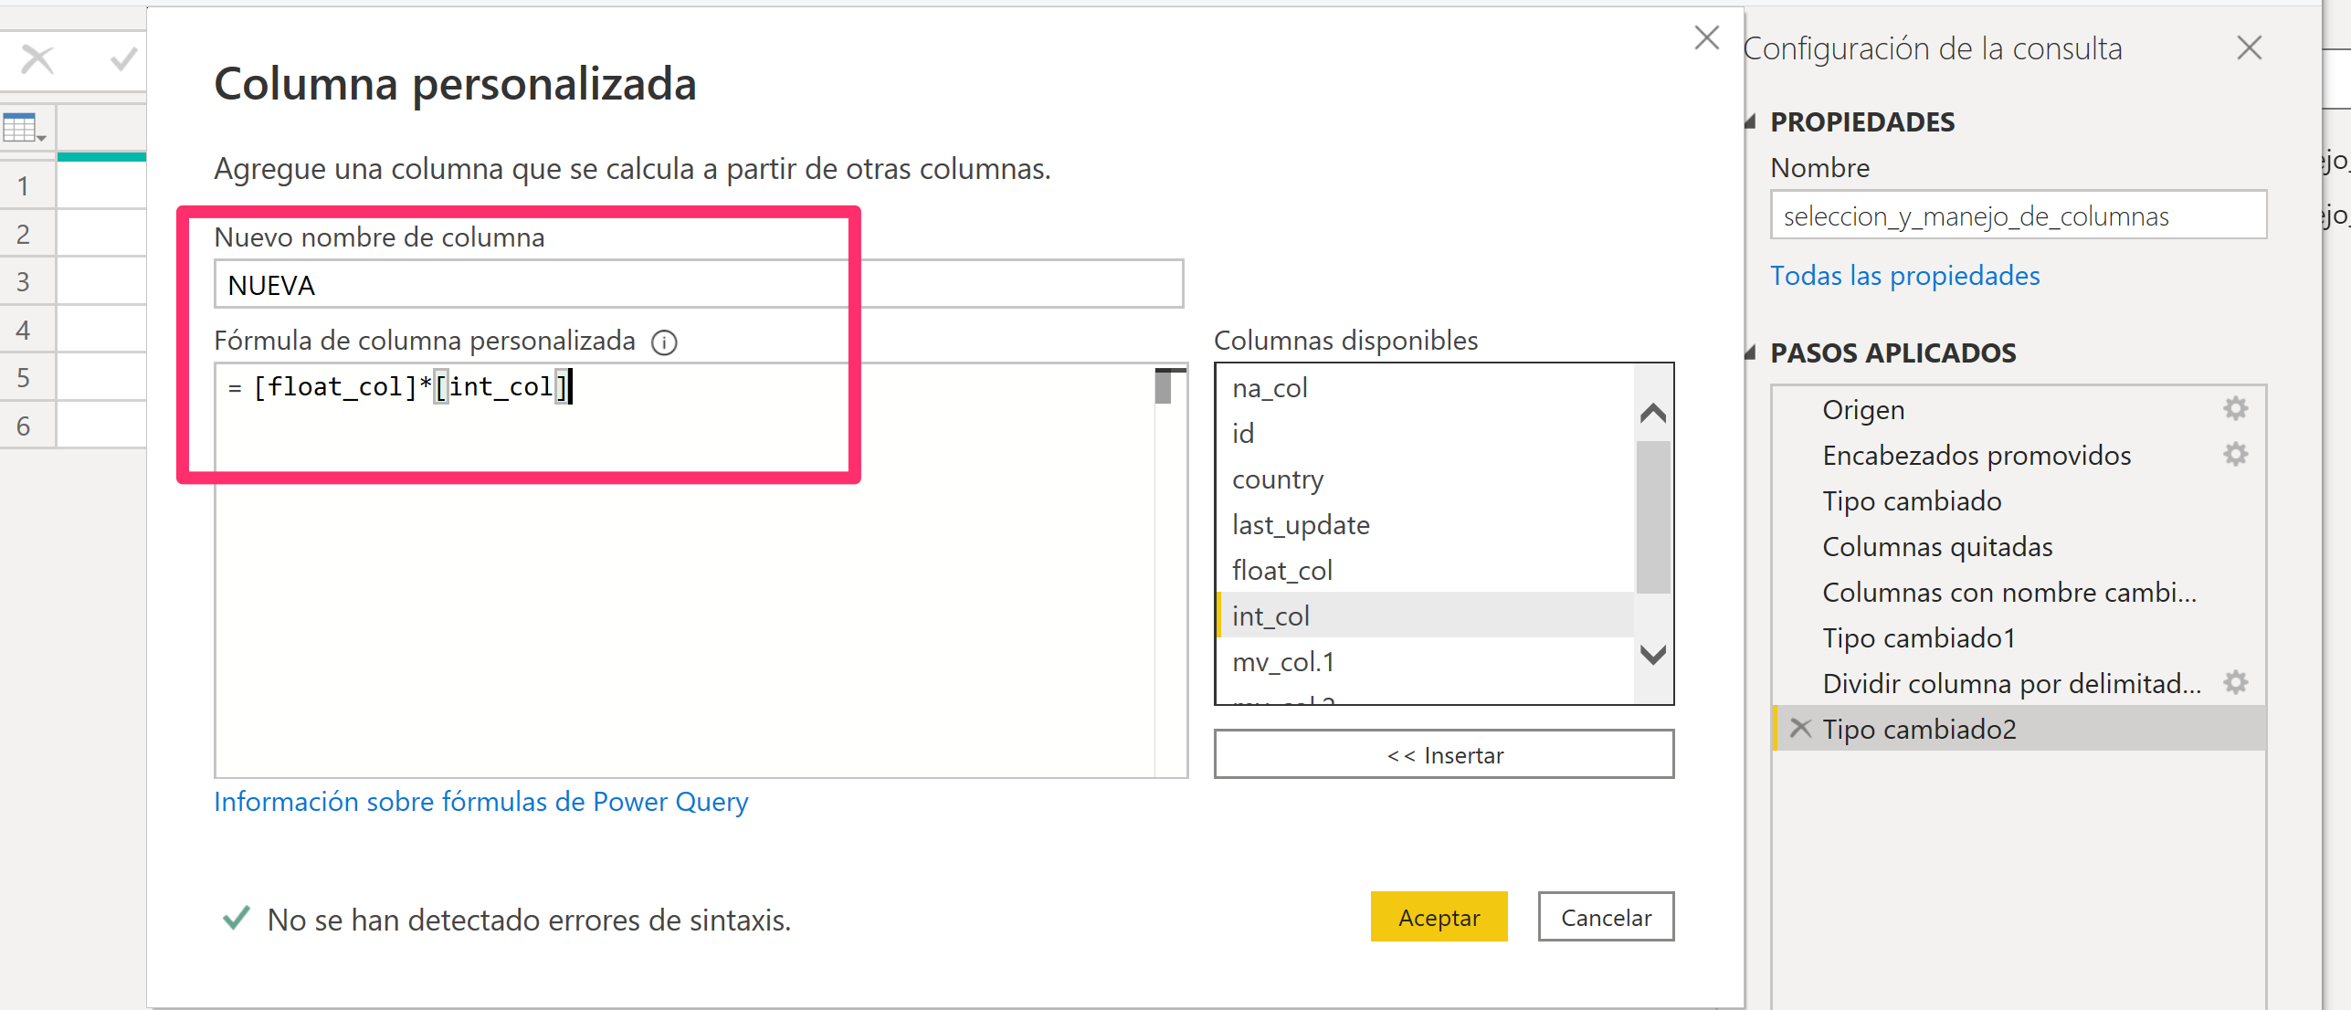The height and width of the screenshot is (1010, 2351).
Task: Select row 2 header in the grid
Action: (27, 234)
